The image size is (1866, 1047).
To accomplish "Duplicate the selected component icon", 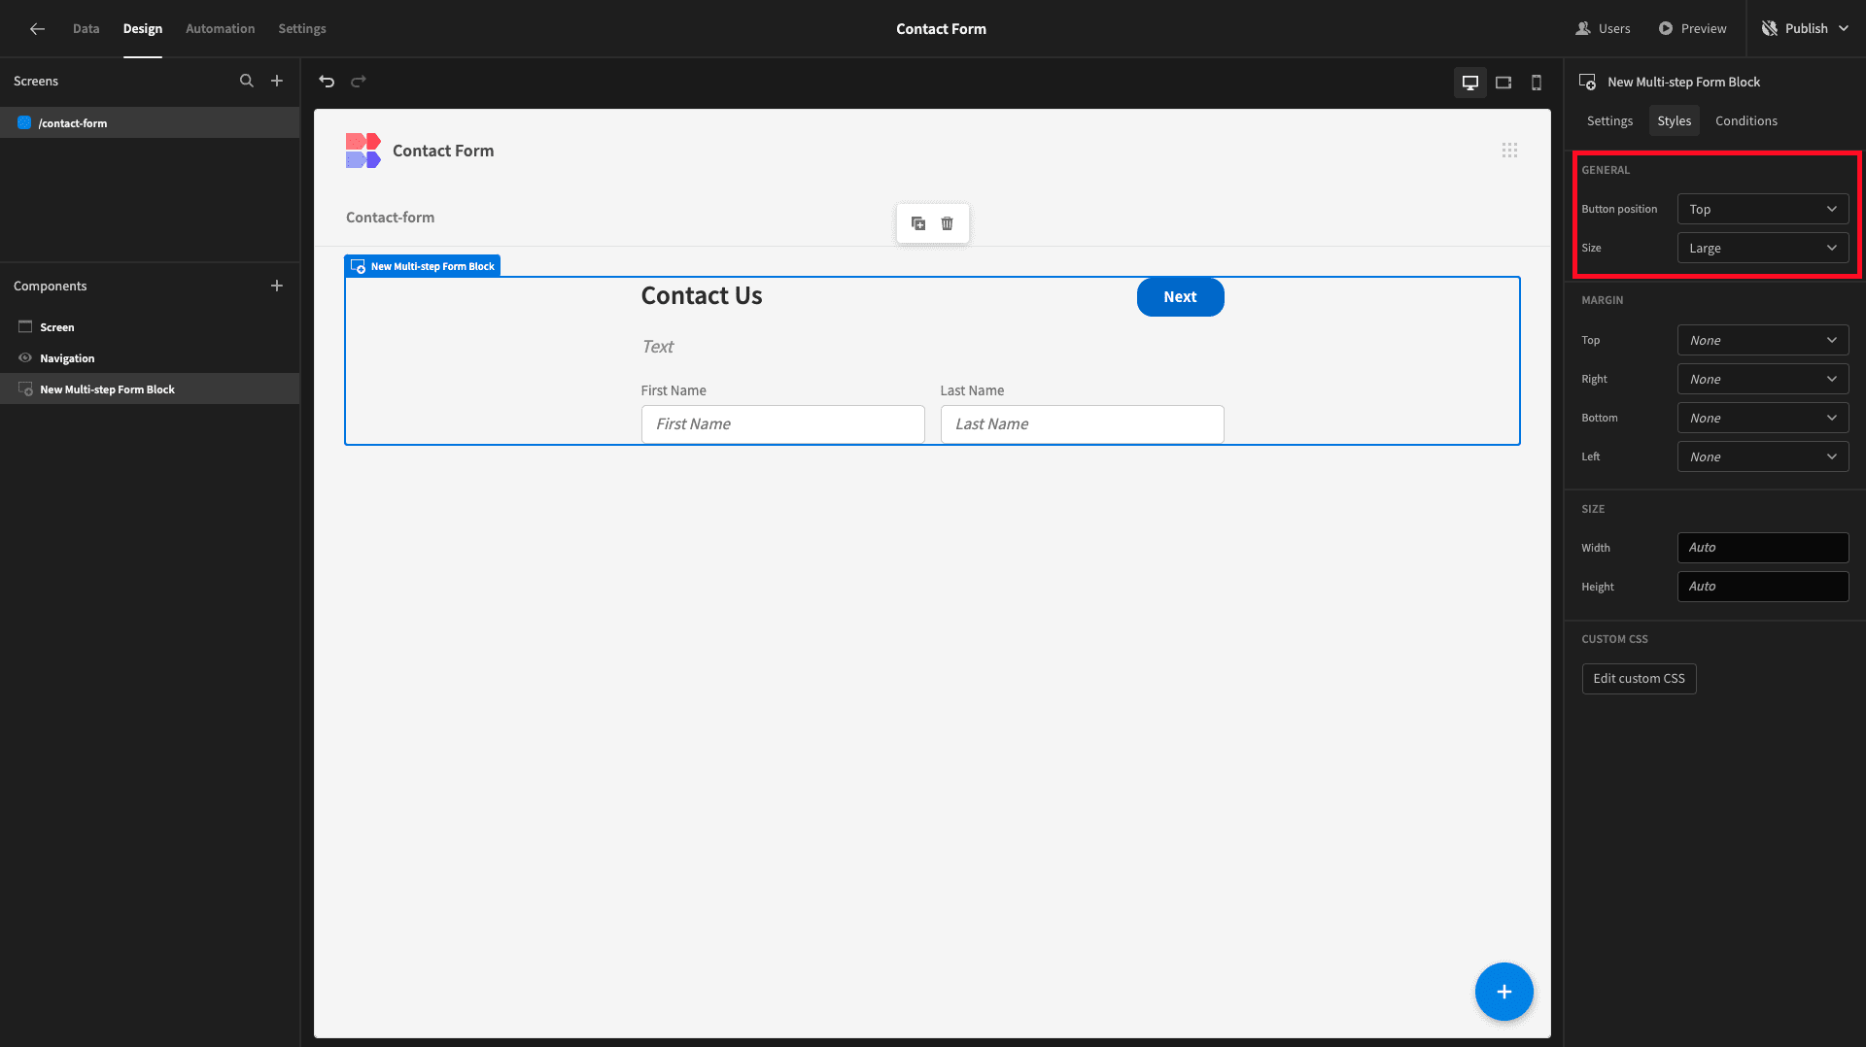I will pos(918,223).
